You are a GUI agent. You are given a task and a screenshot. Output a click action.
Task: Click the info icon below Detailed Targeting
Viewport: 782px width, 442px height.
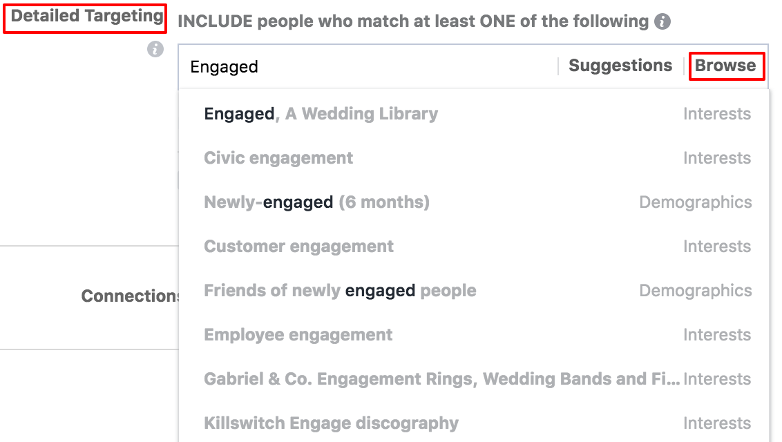[155, 49]
